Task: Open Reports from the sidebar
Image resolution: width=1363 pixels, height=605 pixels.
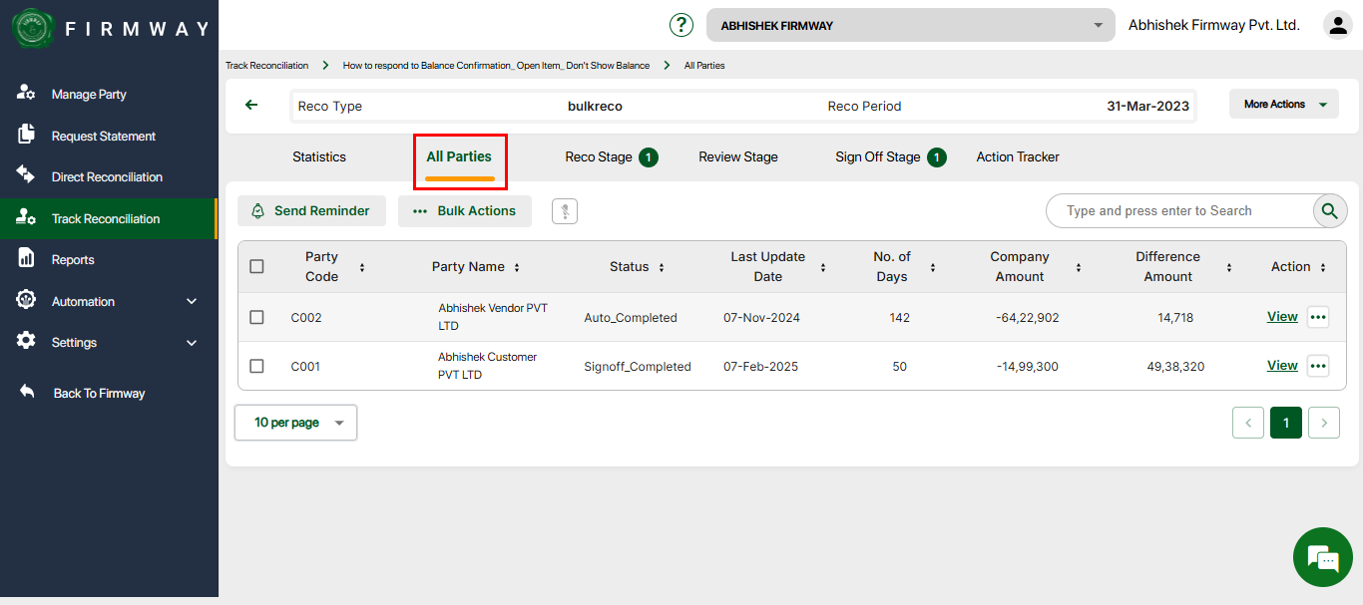Action: [x=73, y=260]
